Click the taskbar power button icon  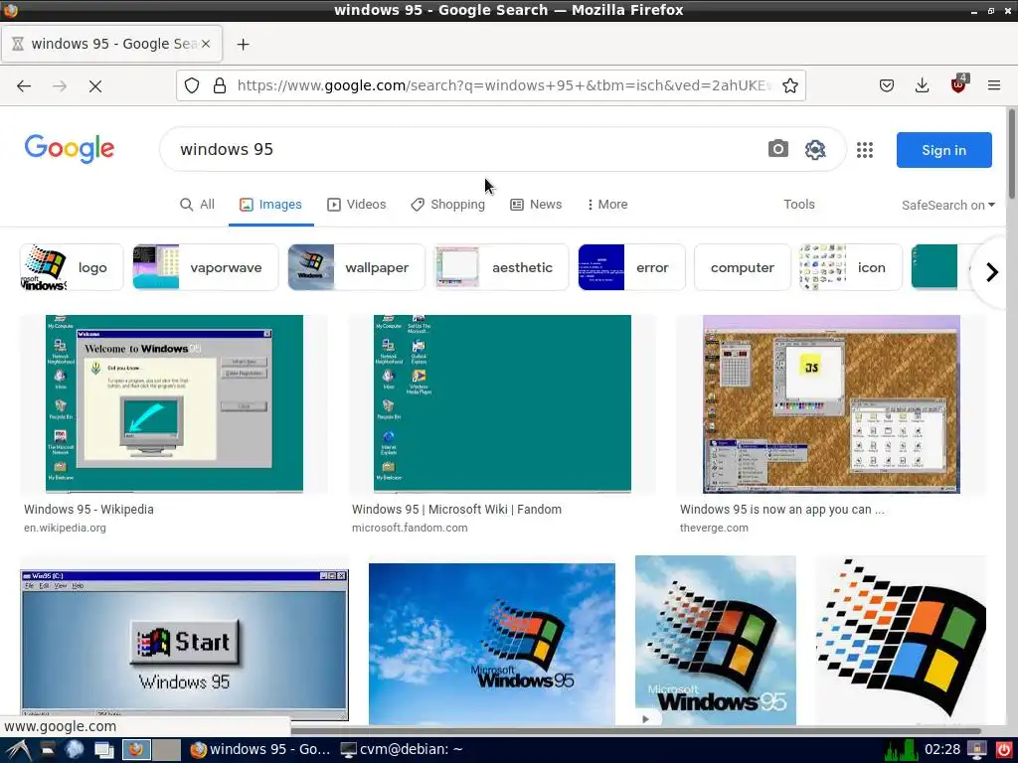[1004, 750]
